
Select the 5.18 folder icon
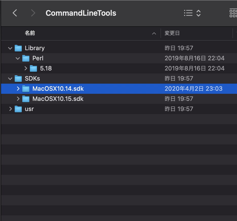33,68
